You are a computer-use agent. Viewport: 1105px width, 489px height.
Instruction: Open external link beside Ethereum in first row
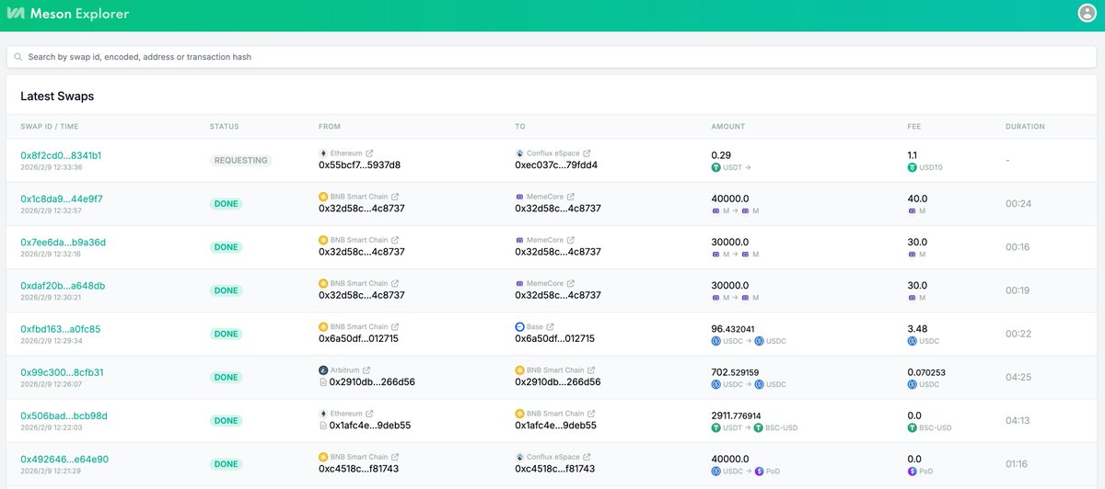[369, 154]
